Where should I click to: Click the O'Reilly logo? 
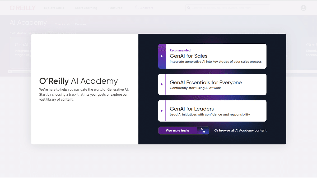22,8
